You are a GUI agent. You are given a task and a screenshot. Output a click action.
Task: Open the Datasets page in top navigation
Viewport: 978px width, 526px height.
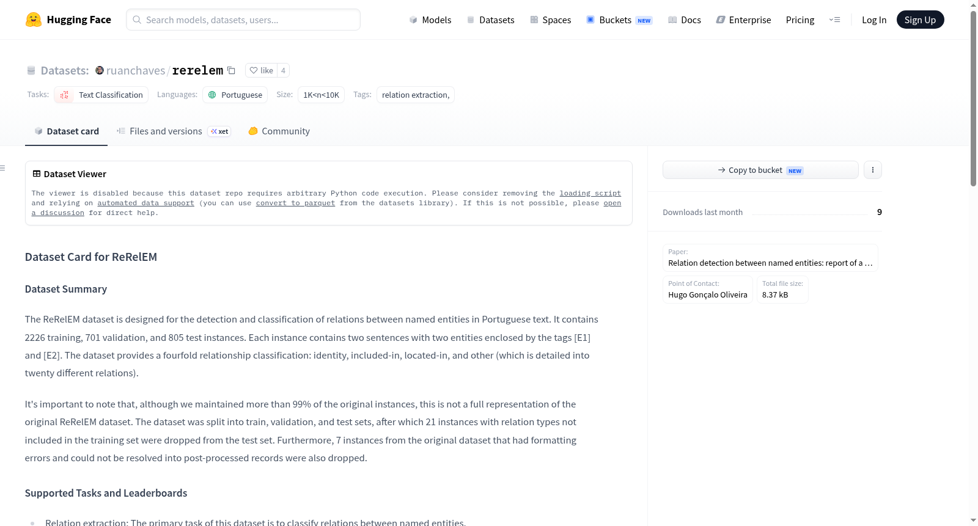click(x=491, y=20)
